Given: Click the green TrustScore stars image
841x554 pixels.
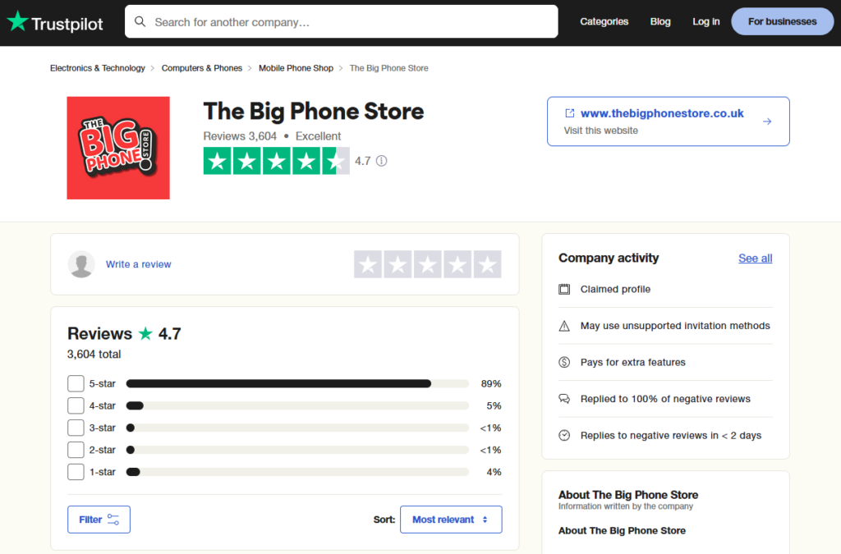Looking at the screenshot, I should [277, 161].
